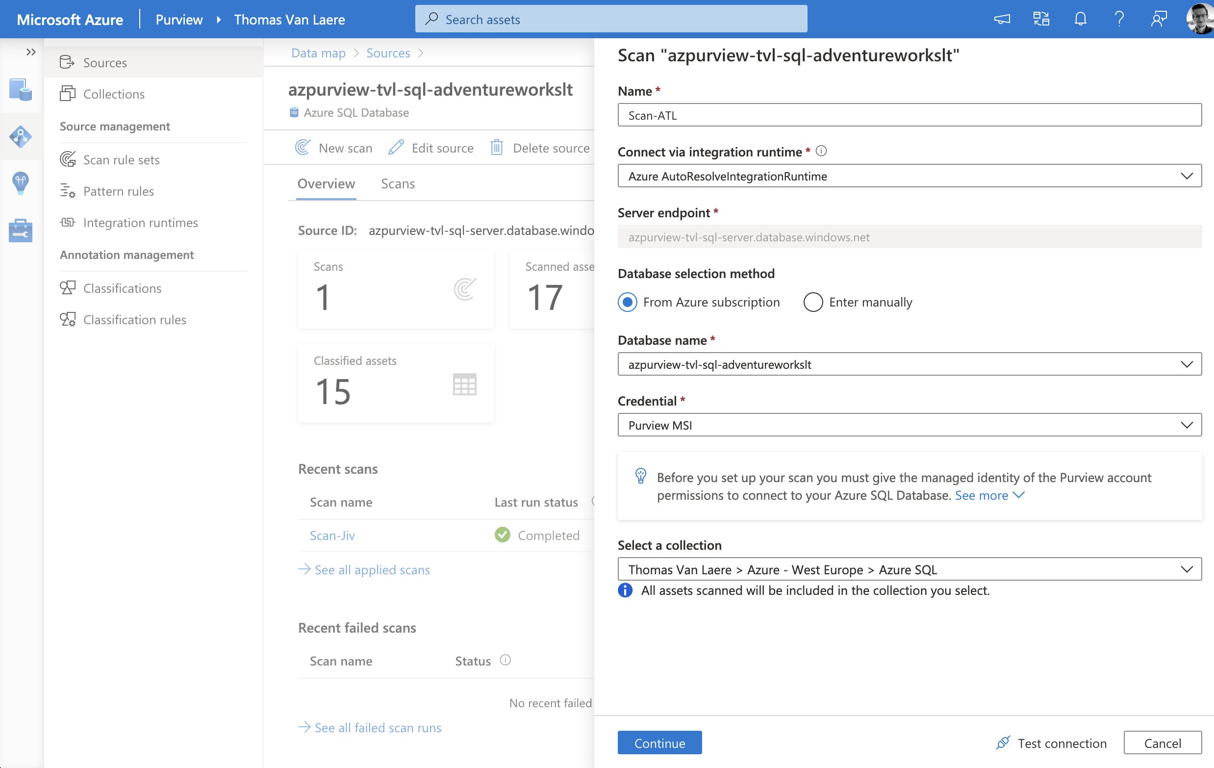Click the Edit source pencil icon

point(396,147)
